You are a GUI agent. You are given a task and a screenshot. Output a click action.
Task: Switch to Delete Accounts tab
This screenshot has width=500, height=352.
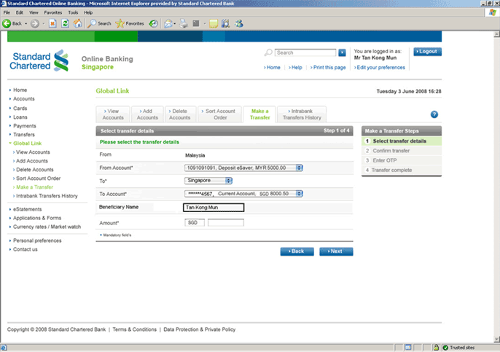[x=180, y=114]
